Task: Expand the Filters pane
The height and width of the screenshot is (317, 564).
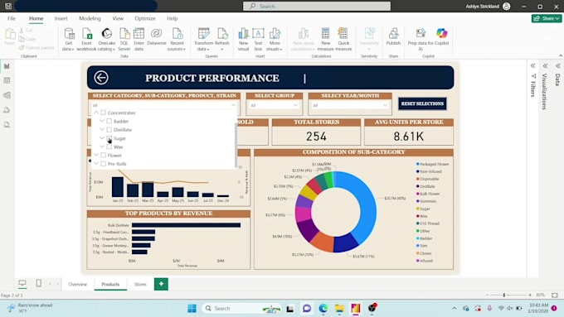Action: coord(532,65)
